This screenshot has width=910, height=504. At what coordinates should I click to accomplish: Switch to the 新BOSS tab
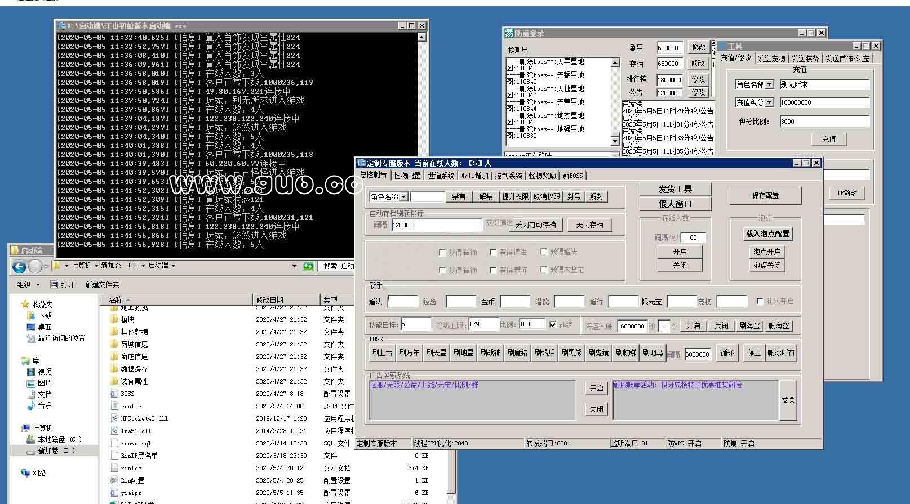click(572, 175)
